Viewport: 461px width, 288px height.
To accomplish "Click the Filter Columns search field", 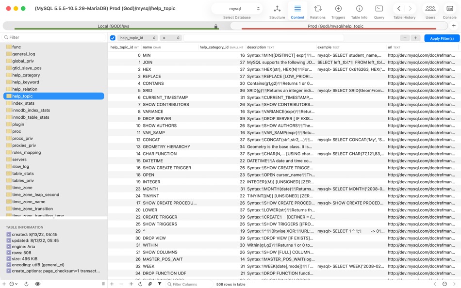I will point(188,284).
